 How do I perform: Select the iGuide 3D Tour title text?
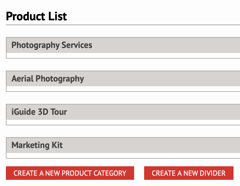coord(39,112)
